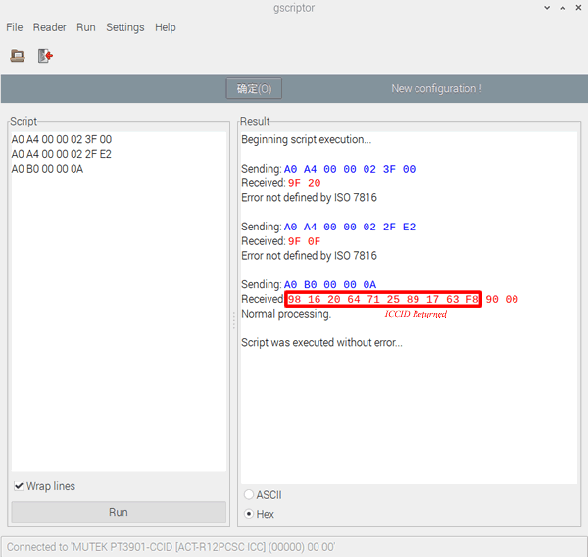The width and height of the screenshot is (588, 557).
Task: Click the connect to reader toolbar icon
Action: [18, 56]
